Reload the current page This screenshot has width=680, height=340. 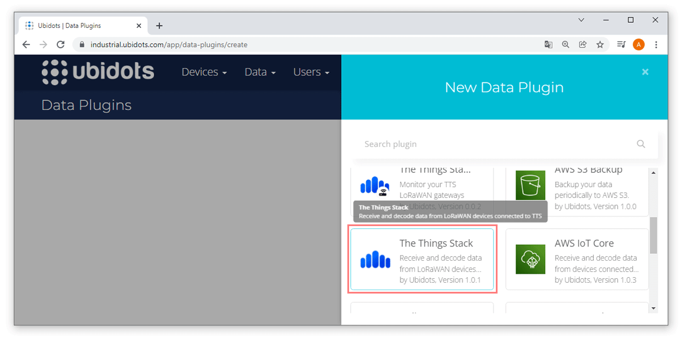pyautogui.click(x=61, y=45)
